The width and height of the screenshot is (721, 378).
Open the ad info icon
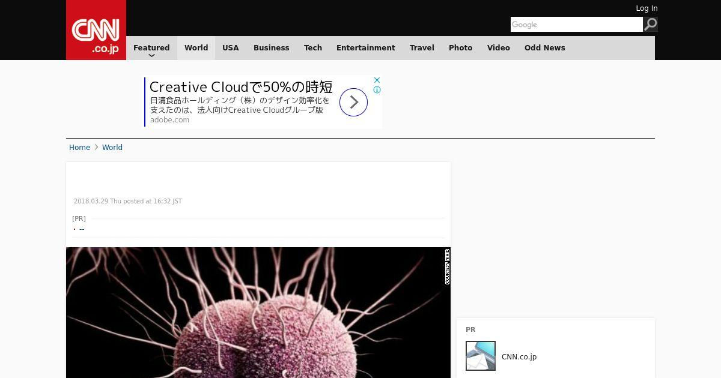click(377, 90)
